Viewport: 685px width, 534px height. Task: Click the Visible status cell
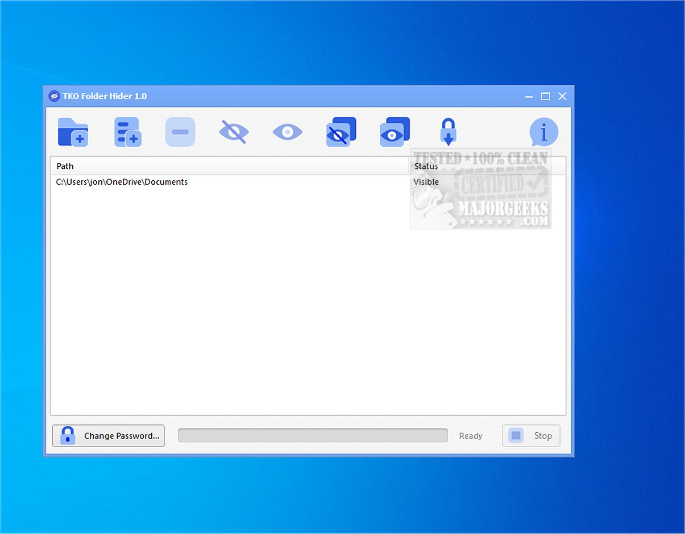click(x=426, y=182)
